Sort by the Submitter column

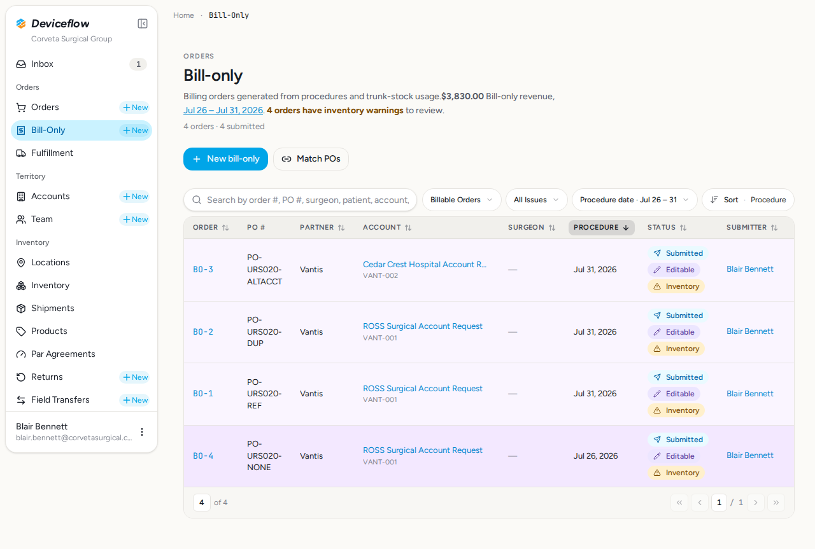point(752,228)
